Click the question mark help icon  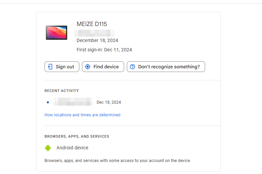click(x=133, y=67)
